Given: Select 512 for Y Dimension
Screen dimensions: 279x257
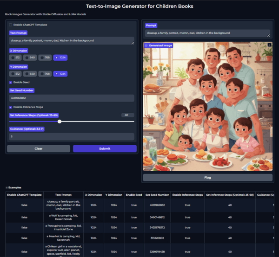Looking at the screenshot, I should [x=15, y=74].
